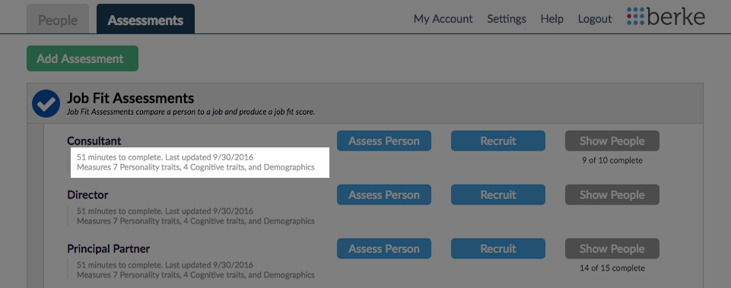Click the Job Fit Assessments heading
This screenshot has width=731, height=288.
tap(131, 98)
